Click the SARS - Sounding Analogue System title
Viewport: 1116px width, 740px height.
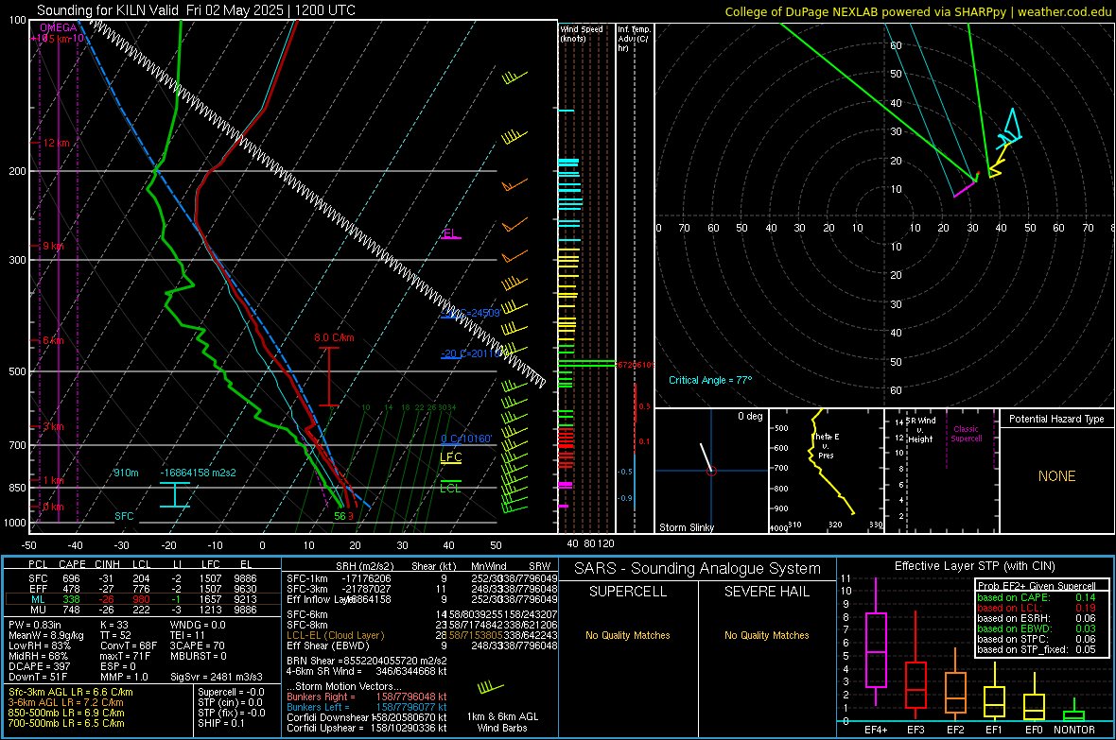tap(697, 569)
